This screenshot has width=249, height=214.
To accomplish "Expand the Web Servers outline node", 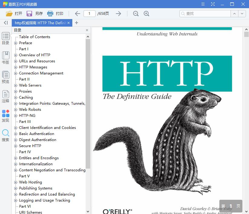I will coord(16,85).
